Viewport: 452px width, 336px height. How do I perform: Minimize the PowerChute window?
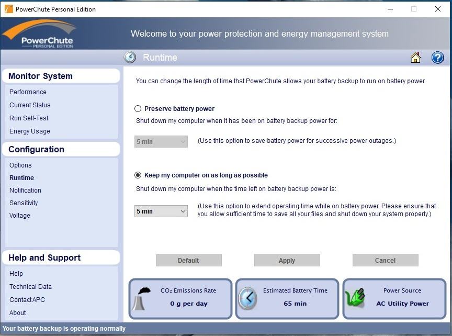(x=390, y=9)
